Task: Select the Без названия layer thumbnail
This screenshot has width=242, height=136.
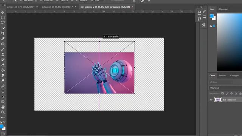Action: (x=218, y=99)
